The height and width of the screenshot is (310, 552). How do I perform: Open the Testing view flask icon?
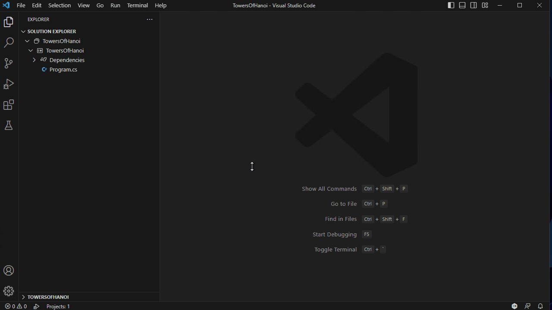point(9,125)
